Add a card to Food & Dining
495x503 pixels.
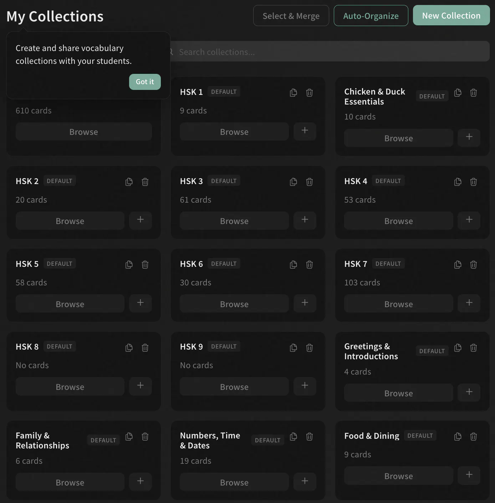469,475
